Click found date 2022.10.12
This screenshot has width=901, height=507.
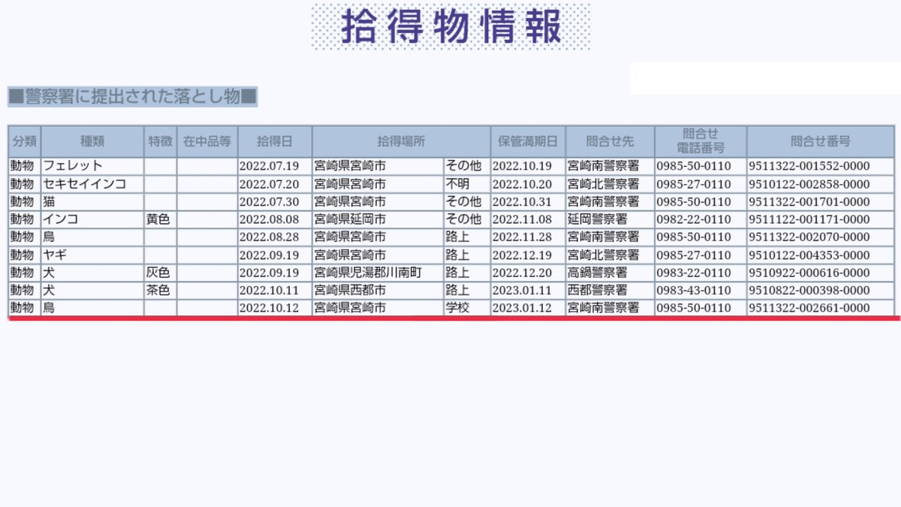(275, 307)
